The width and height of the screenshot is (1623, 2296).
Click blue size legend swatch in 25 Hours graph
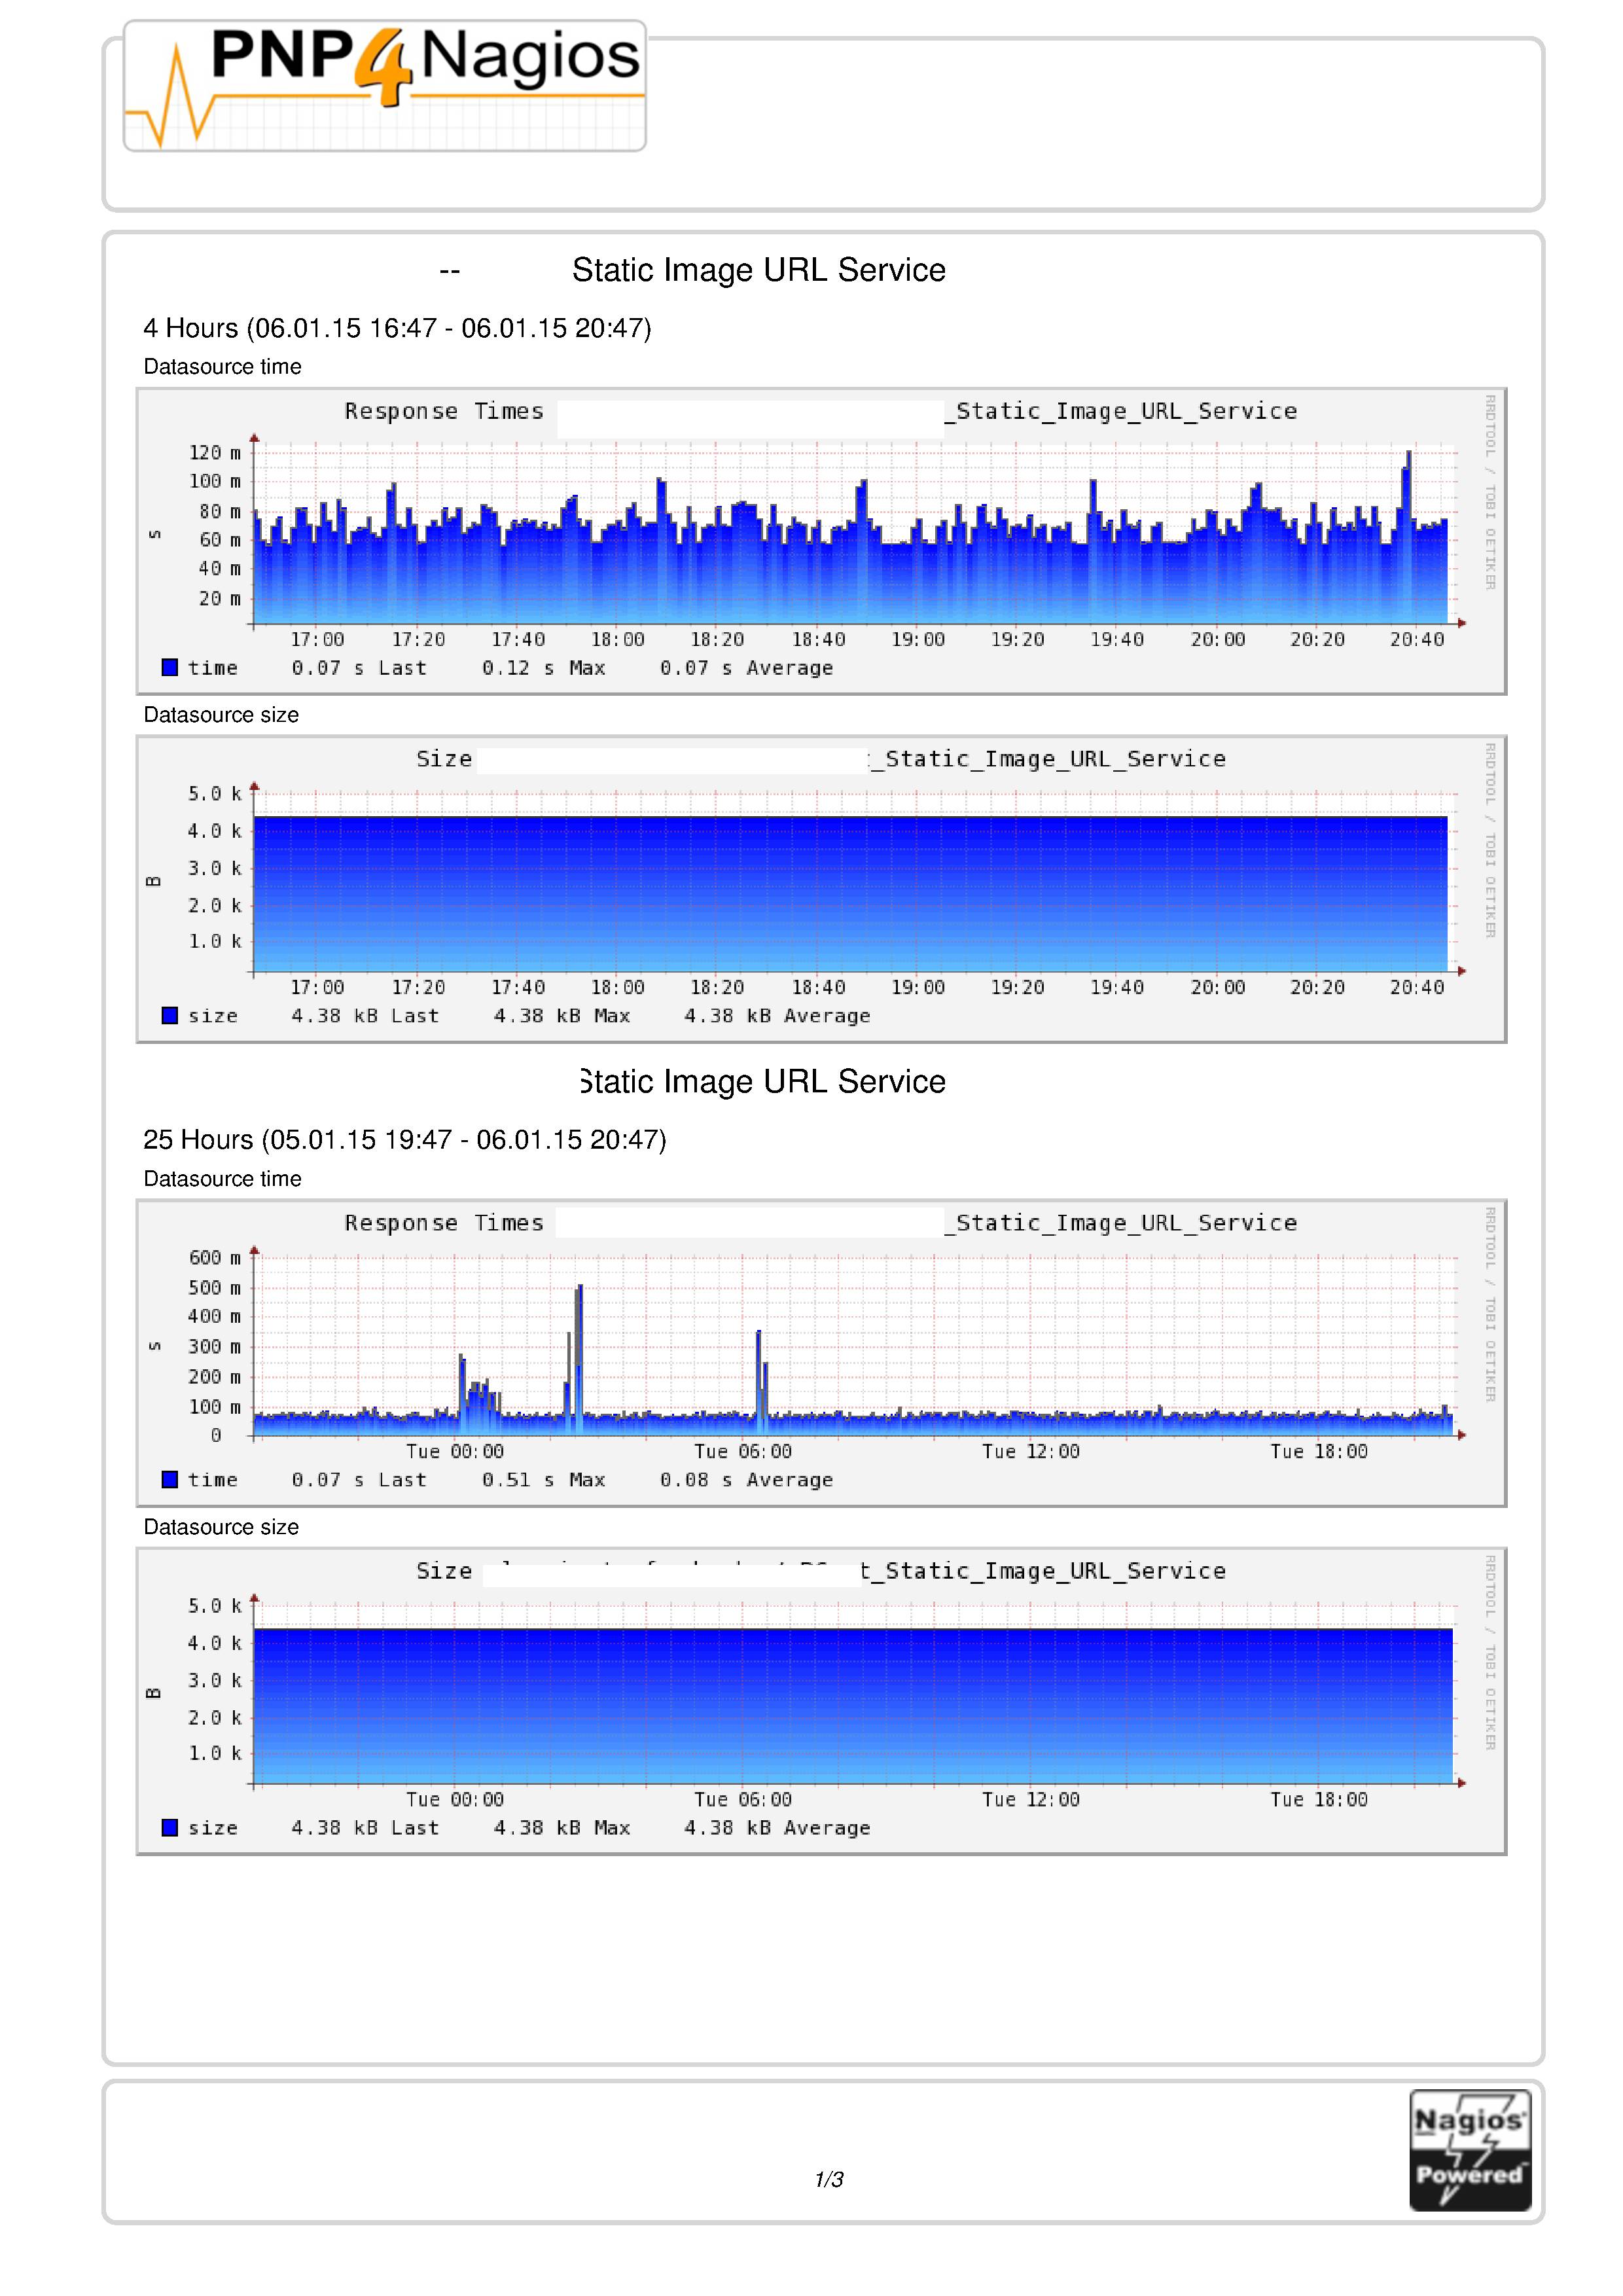point(170,1827)
